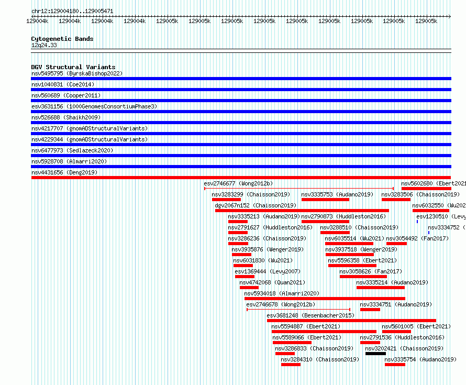Click nsv3334751 (Audano2019) label

click(396, 304)
